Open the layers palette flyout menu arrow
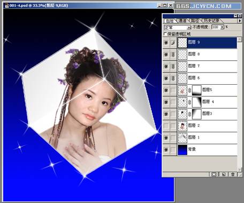Screen dimensions: 244x203 point(240,21)
